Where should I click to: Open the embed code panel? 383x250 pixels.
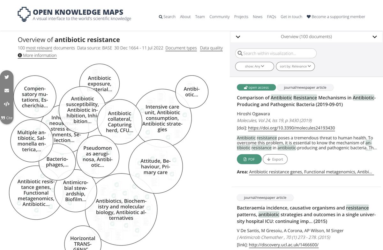point(7,104)
